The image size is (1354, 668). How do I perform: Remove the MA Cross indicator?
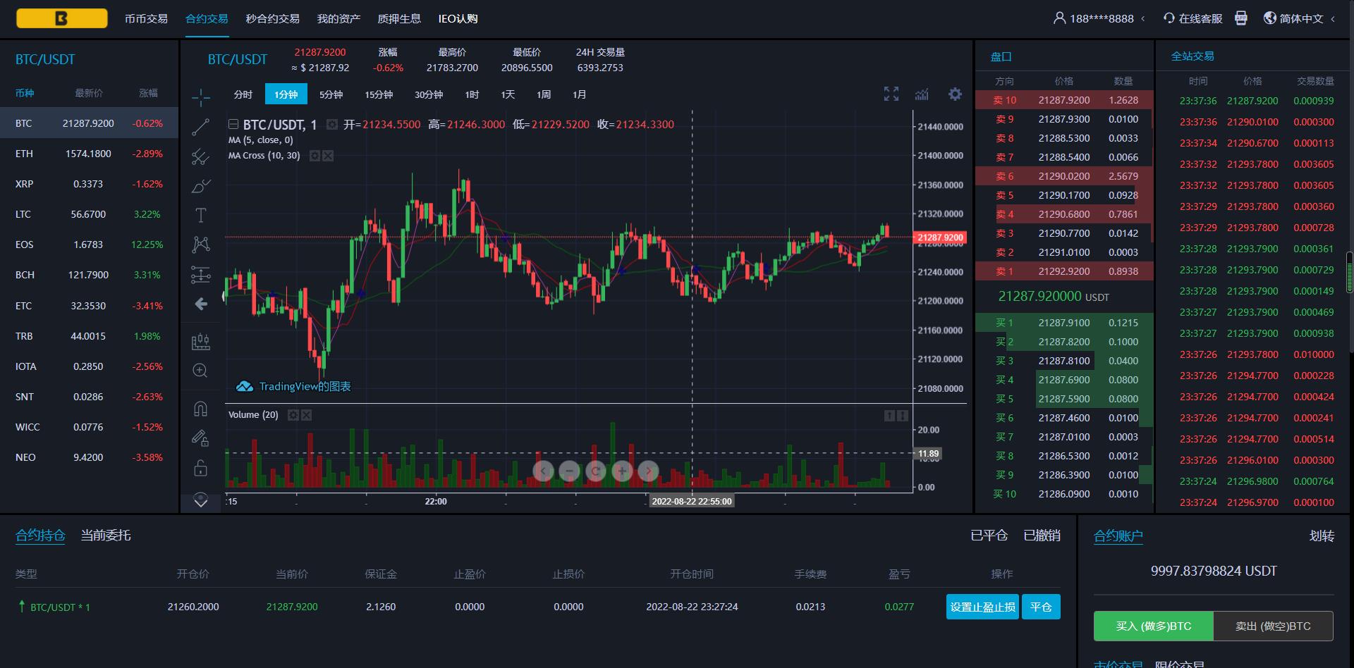(328, 156)
